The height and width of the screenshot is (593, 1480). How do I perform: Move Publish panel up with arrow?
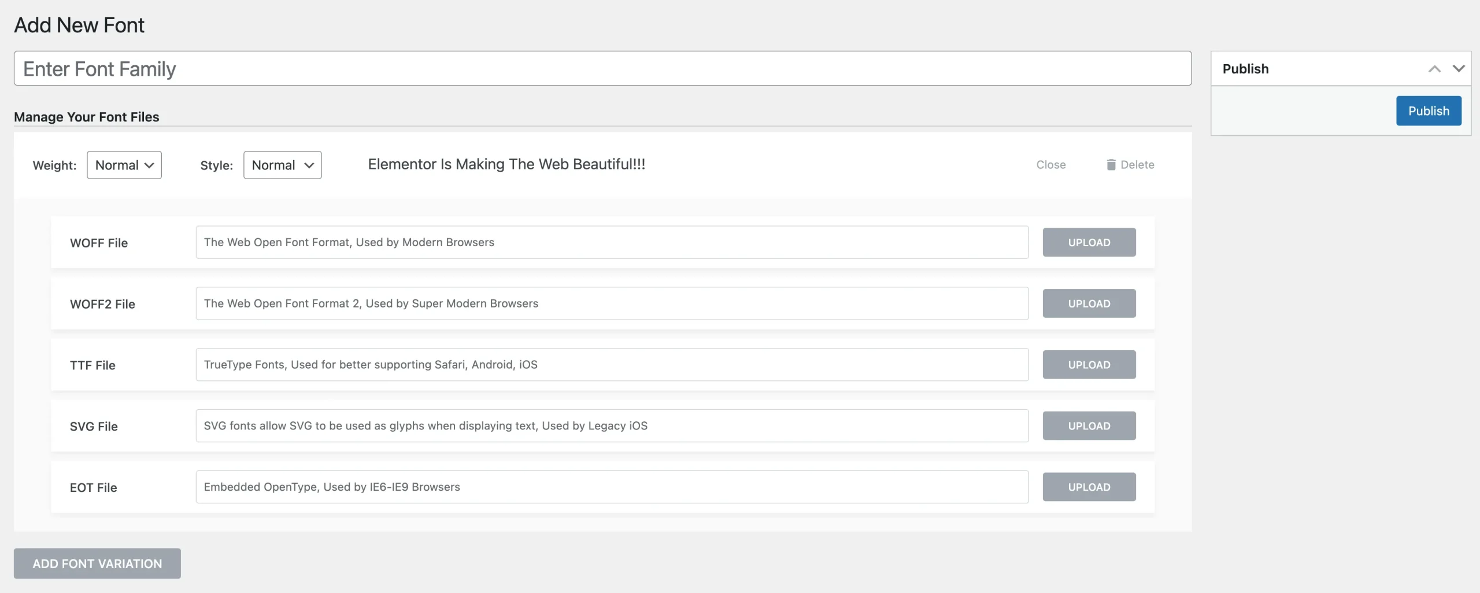(x=1434, y=69)
